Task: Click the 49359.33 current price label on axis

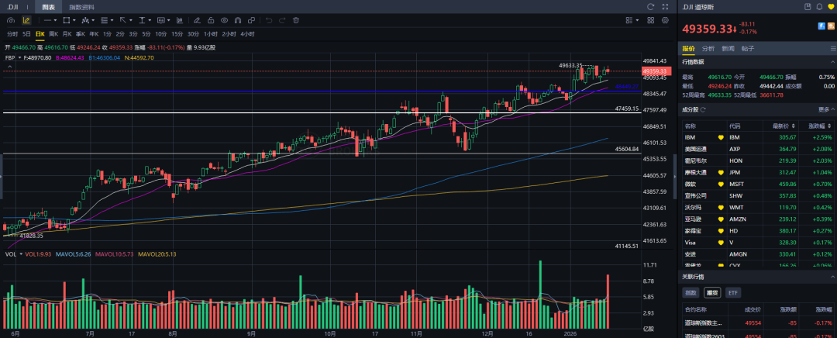Action: point(654,71)
